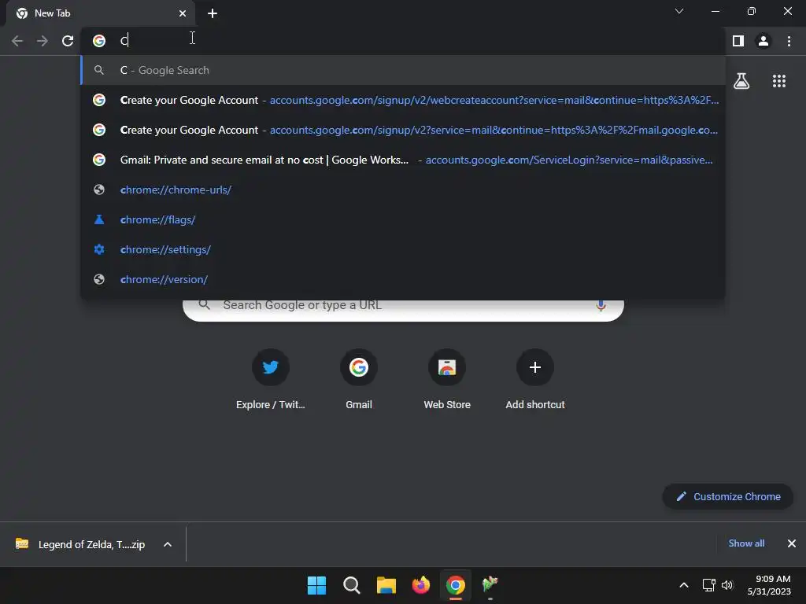Reload the current page
806x604 pixels.
point(68,41)
